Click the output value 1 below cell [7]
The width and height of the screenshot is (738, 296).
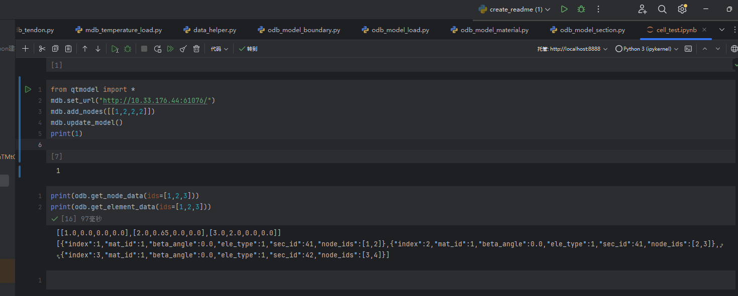tap(58, 171)
